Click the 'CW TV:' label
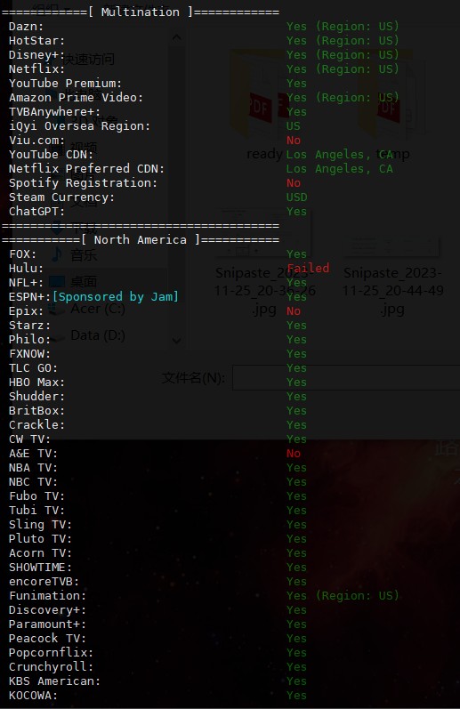 30,439
